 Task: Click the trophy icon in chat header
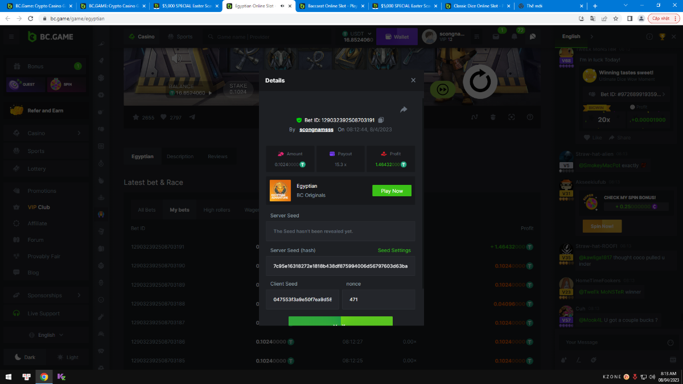(x=662, y=36)
